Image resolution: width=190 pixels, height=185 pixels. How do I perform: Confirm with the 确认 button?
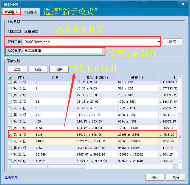tap(155, 177)
